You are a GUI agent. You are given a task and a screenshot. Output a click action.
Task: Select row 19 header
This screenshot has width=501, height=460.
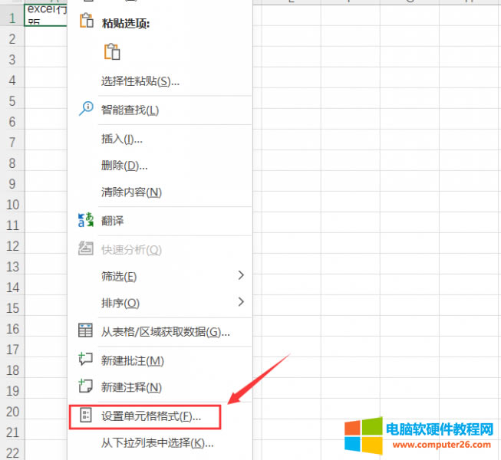click(12, 388)
